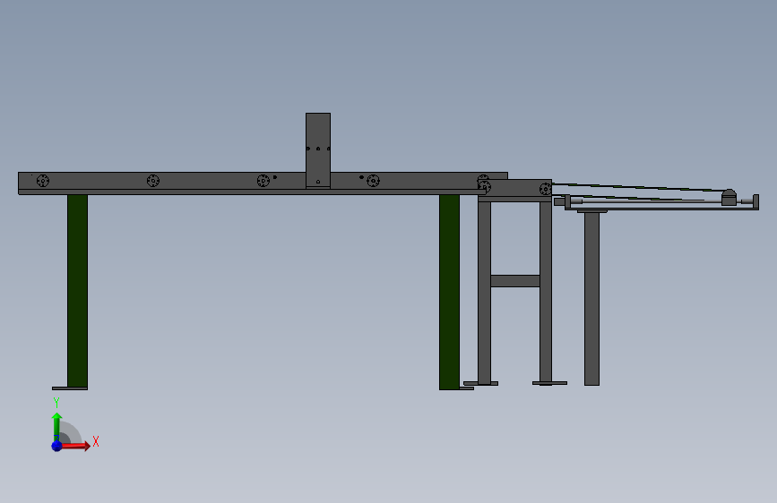Select the leftmost bolt circle on the long beam
This screenshot has width=777, height=503.
tap(43, 181)
